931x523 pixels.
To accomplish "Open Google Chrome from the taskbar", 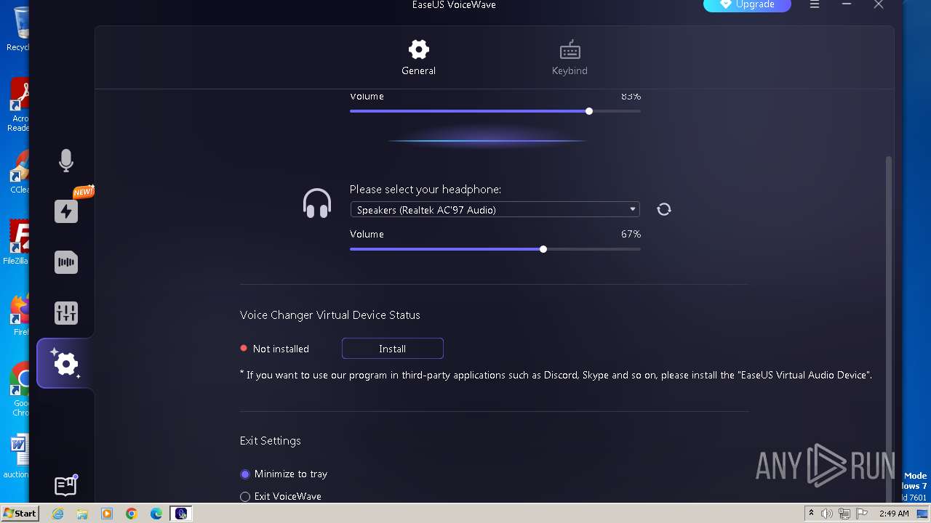I will tap(132, 514).
